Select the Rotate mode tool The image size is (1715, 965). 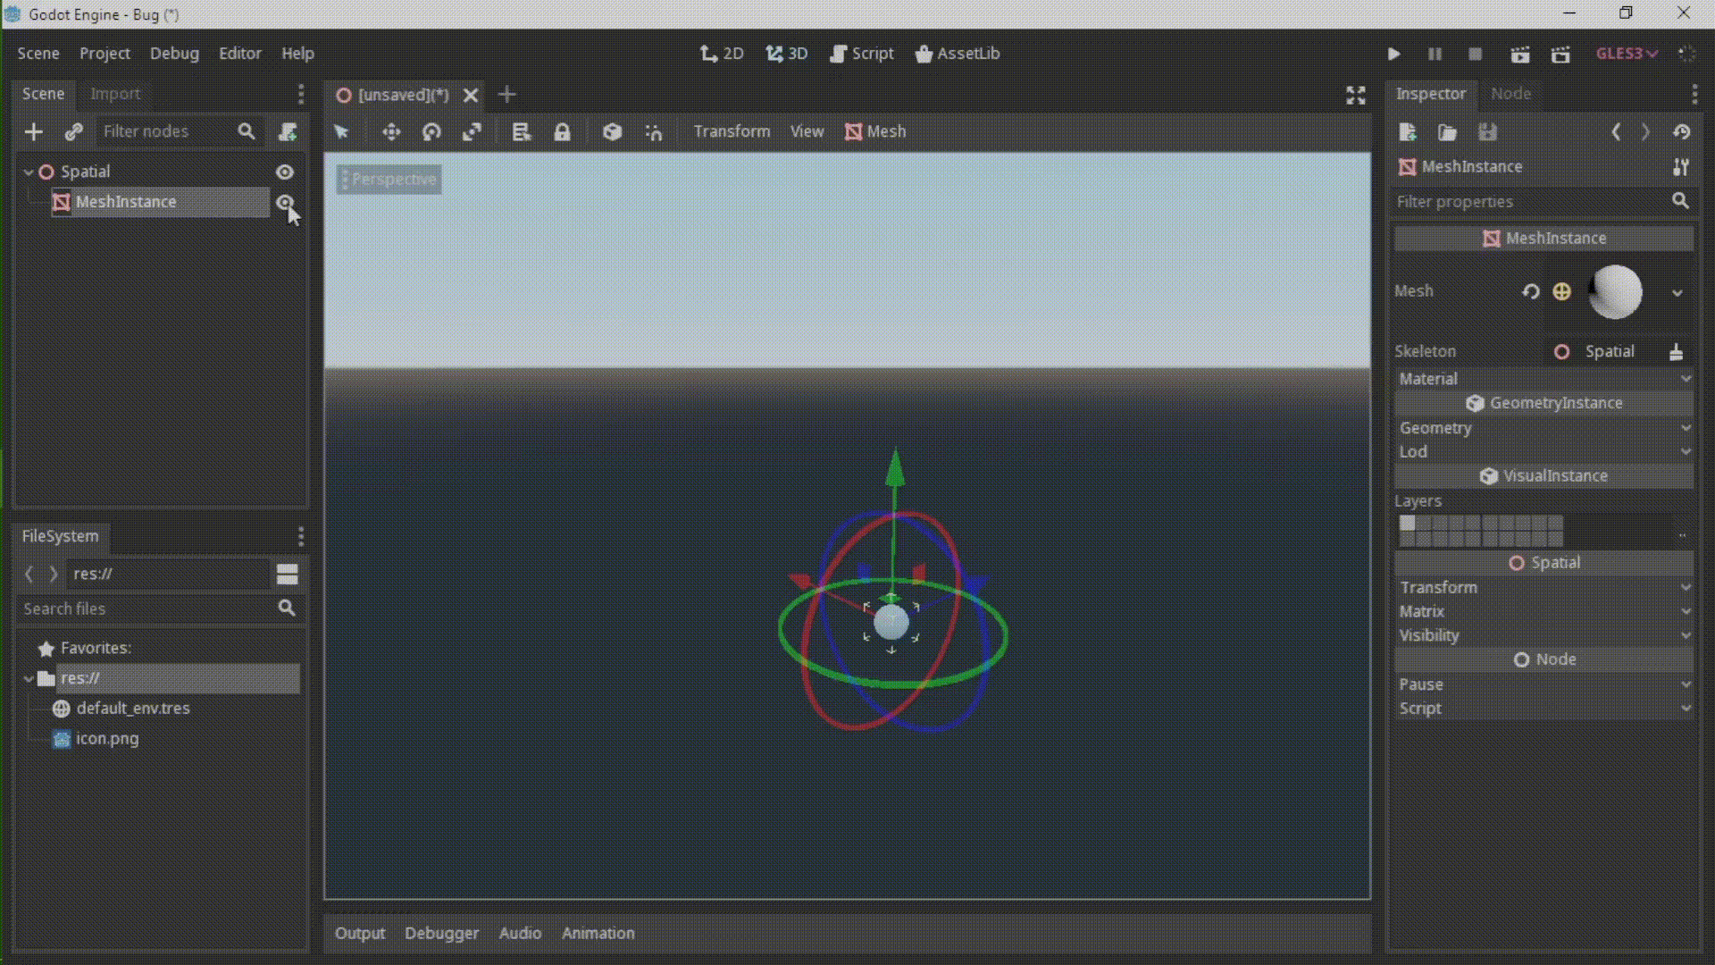click(x=431, y=131)
